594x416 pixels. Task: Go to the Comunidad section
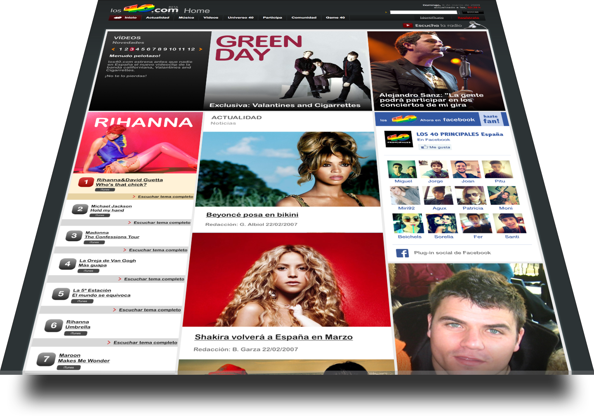pos(304,18)
